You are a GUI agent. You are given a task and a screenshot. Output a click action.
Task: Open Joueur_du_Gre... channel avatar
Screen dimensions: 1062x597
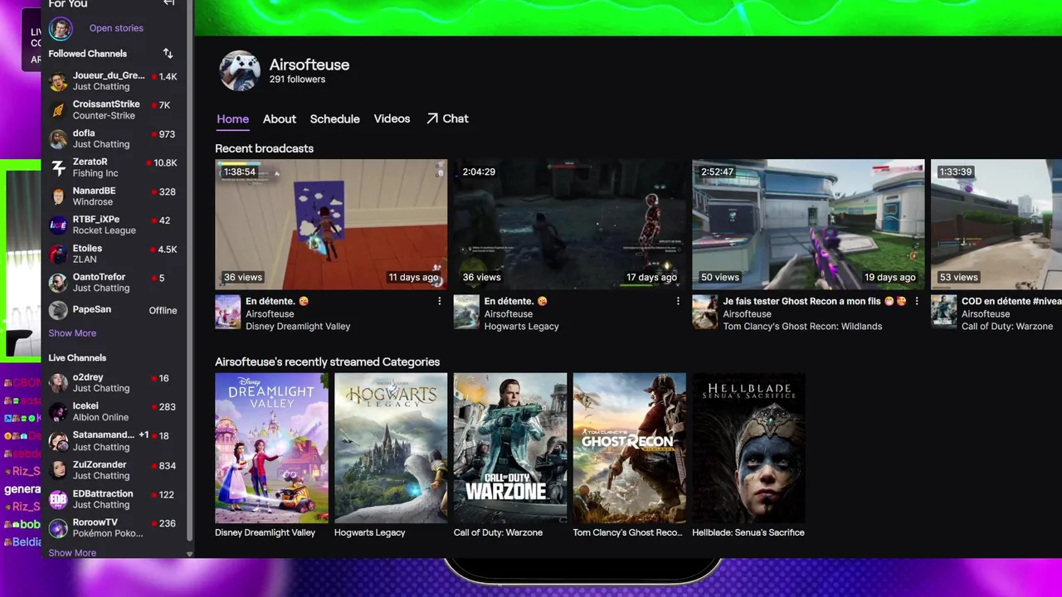pyautogui.click(x=58, y=81)
